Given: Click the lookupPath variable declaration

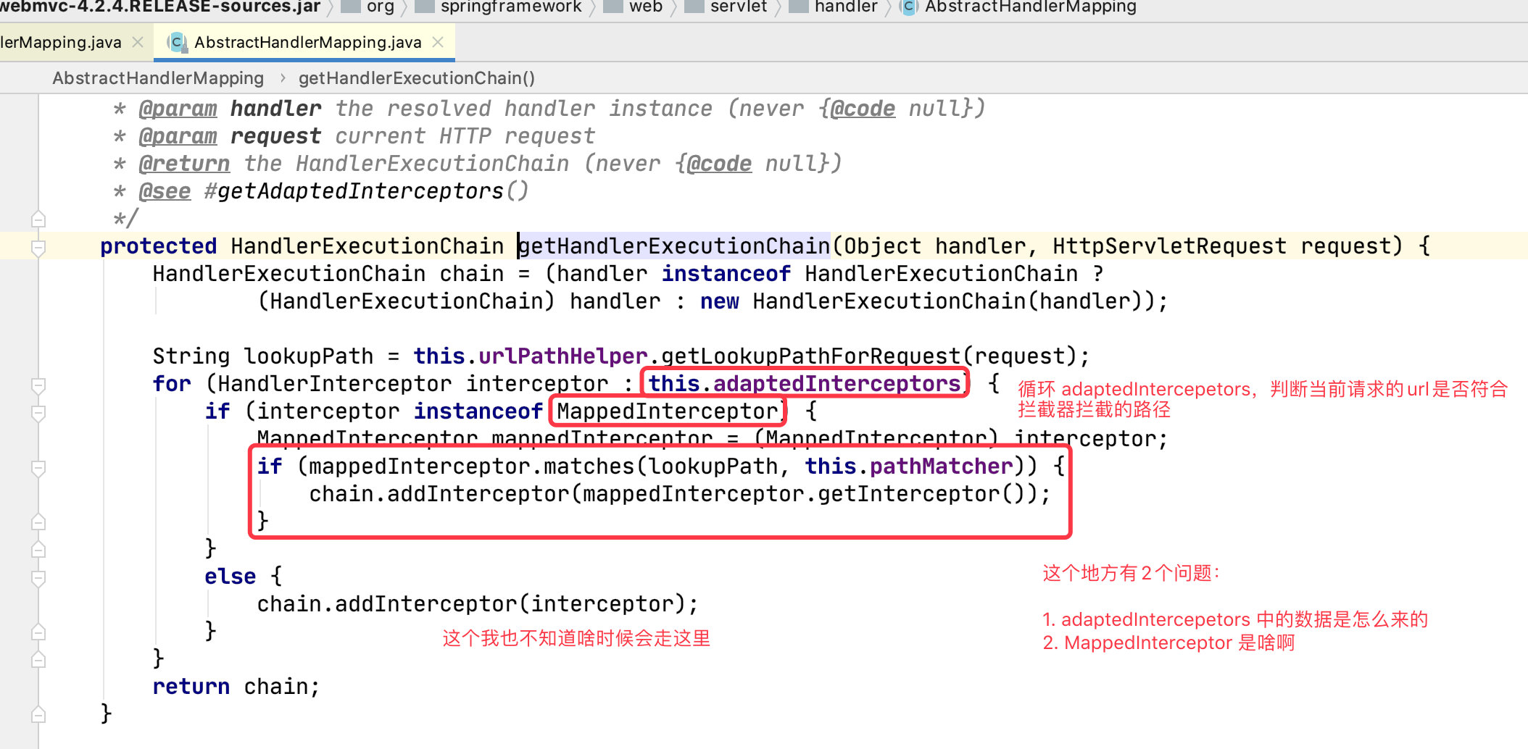Looking at the screenshot, I should click(x=308, y=356).
